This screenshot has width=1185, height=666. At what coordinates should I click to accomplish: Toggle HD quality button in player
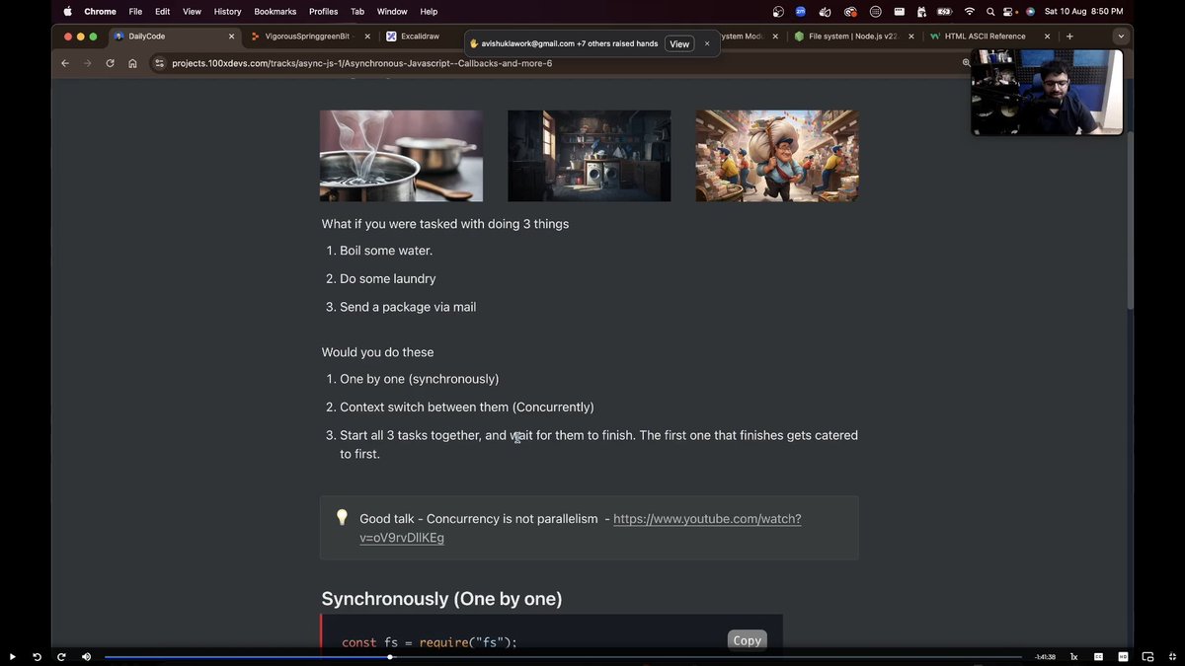[x=1123, y=657]
